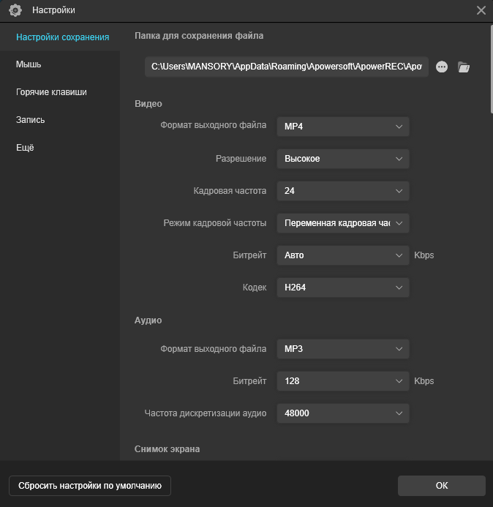Click the Kbps label next to audio bitrate
This screenshot has height=507, width=493.
424,381
